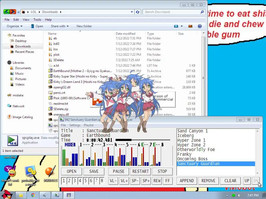Viewport: 266px width, 199px height.
Task: Open the Organize dropdown
Action: [x=15, y=26]
